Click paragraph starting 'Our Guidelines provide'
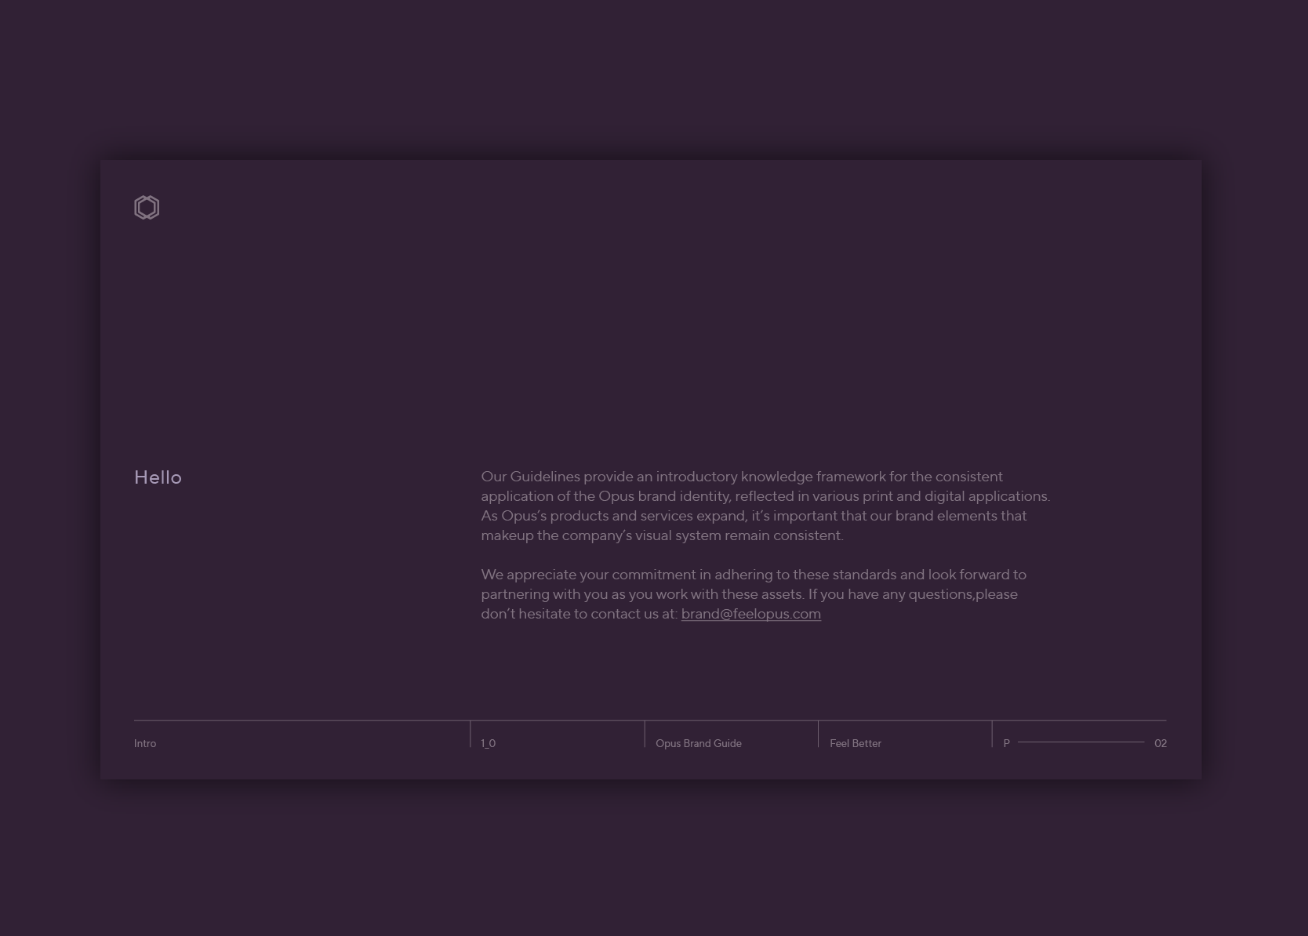The height and width of the screenshot is (936, 1308). (x=765, y=506)
